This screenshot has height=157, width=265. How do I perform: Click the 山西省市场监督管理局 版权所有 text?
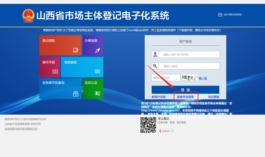tap(23, 124)
